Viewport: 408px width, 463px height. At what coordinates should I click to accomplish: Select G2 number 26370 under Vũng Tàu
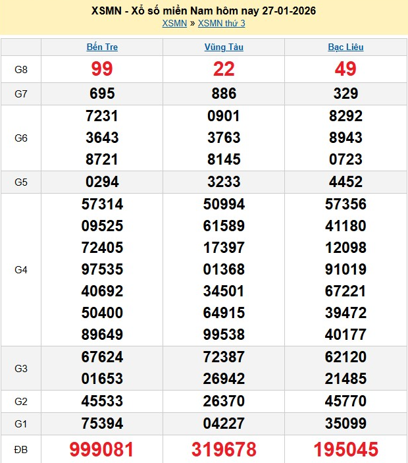pyautogui.click(x=224, y=400)
